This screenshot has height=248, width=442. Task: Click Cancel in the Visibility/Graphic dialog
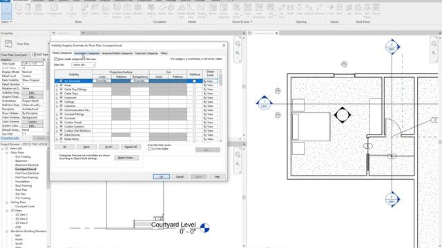(x=180, y=177)
